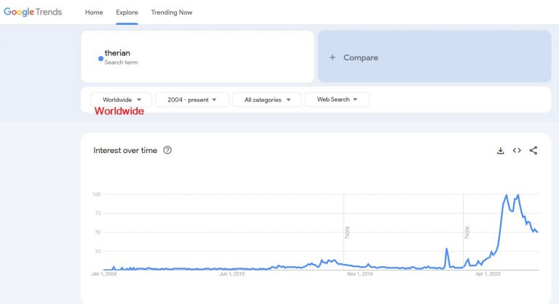Screen dimensions: 559x304
Task: Switch to Trending Now tab
Action: click(172, 12)
